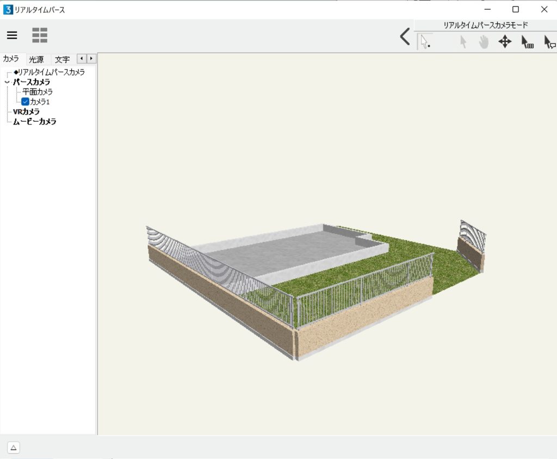
Task: Select the pointer with dot tool
Action: click(425, 42)
